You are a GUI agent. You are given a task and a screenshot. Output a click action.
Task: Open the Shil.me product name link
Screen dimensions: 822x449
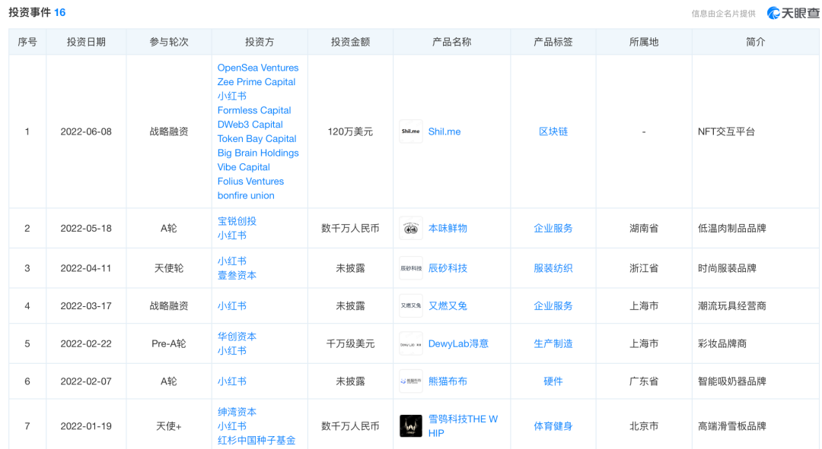point(444,131)
